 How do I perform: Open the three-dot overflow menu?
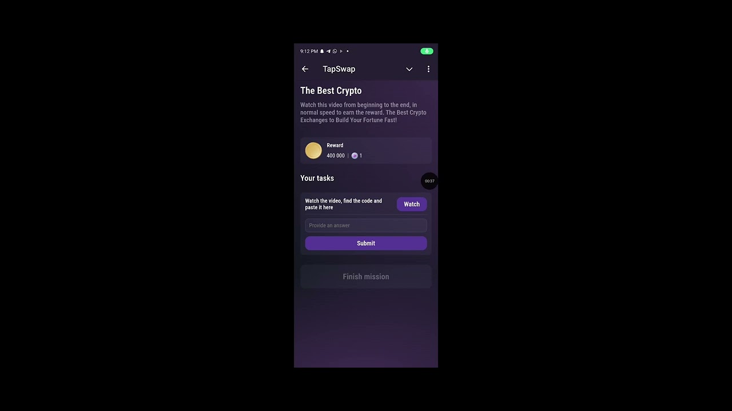point(428,69)
